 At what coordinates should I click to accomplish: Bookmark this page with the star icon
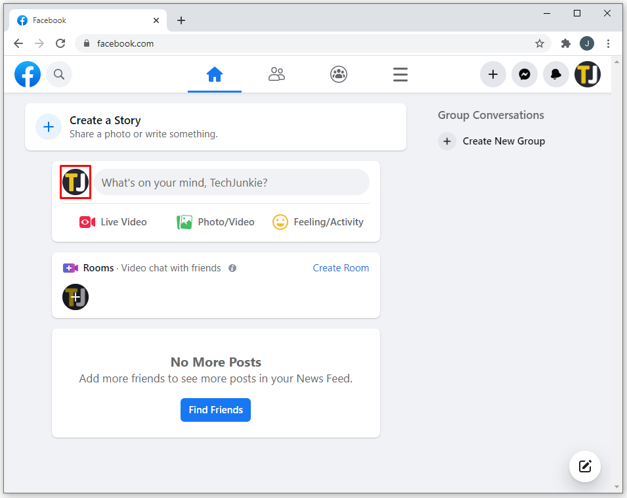(540, 43)
